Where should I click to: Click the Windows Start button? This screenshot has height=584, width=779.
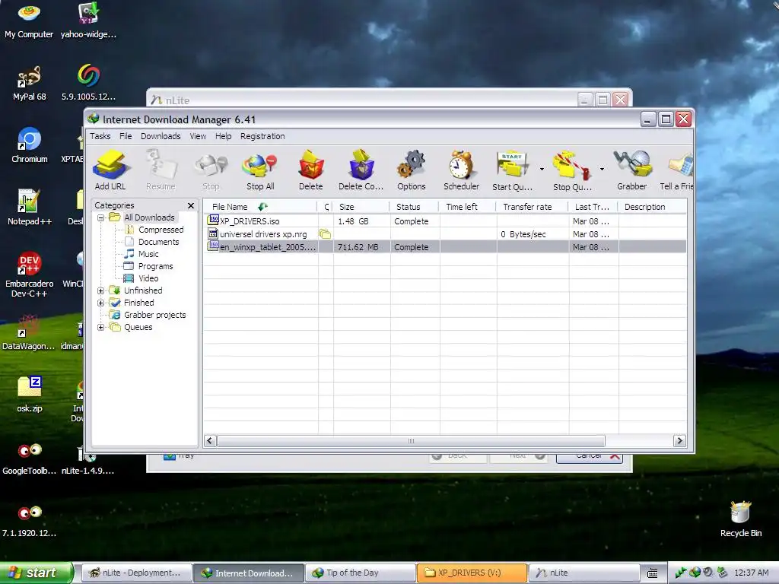(36, 573)
